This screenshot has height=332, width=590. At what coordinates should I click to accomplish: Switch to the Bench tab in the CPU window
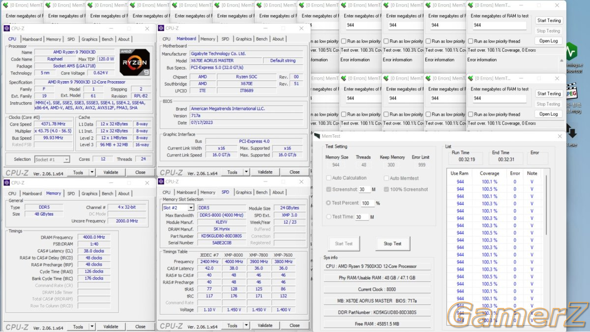(108, 39)
